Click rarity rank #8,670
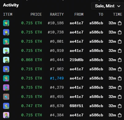 click(57, 106)
